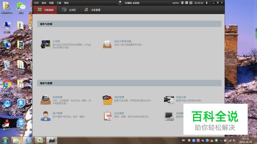The height and width of the screenshot is (144, 257).
Task: Click the globe icon beside admin
Action: click(182, 3)
